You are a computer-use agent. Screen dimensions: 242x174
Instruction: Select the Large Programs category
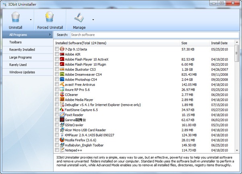[x=21, y=57]
